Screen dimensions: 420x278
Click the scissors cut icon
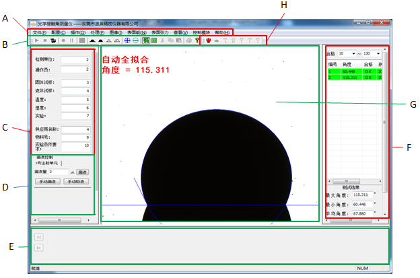162,40
